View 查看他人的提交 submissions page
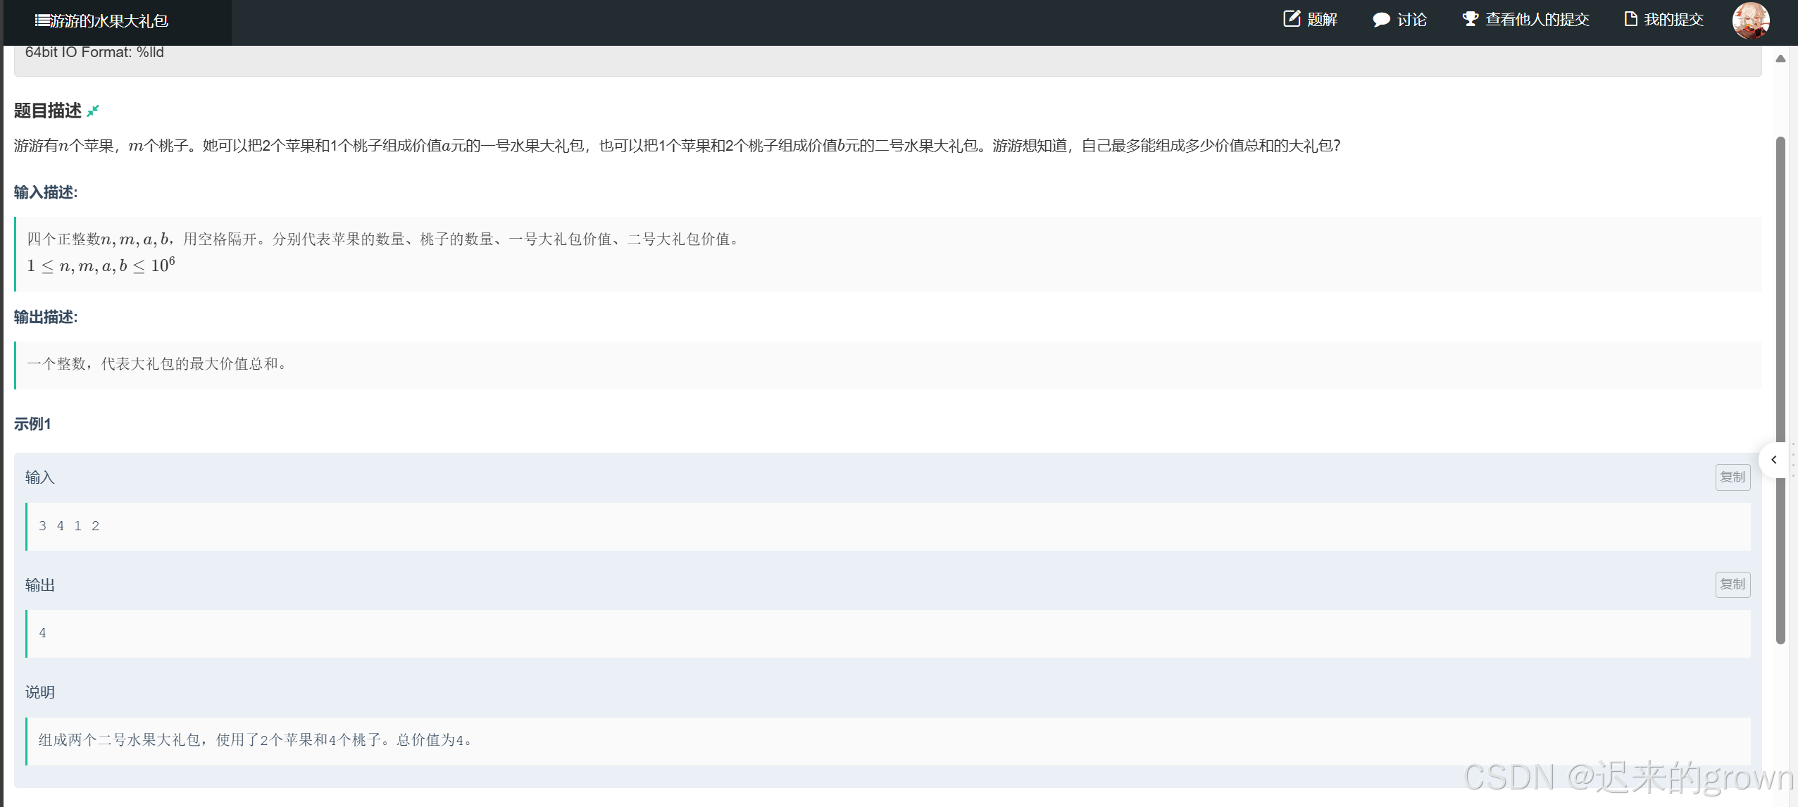Image resolution: width=1798 pixels, height=807 pixels. (x=1537, y=20)
